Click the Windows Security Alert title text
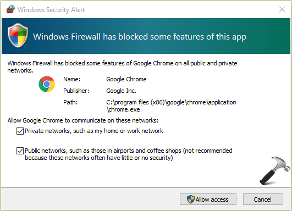Viewport: 292px width, 211px height. pyautogui.click(x=51, y=10)
